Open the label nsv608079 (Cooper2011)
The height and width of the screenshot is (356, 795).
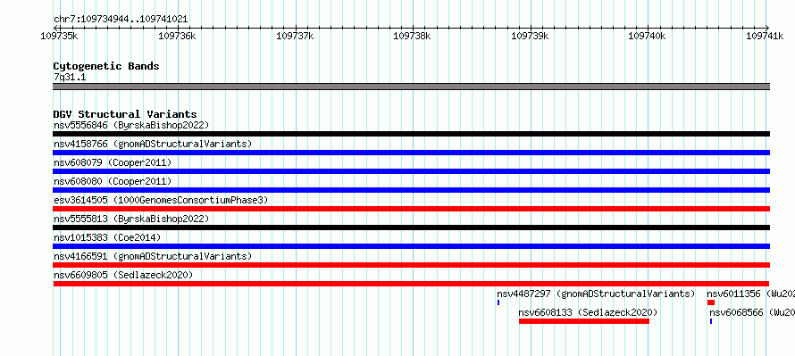click(113, 162)
